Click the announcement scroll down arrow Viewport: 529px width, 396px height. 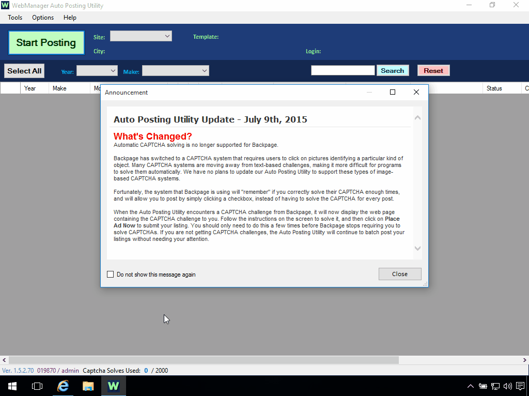(x=417, y=249)
